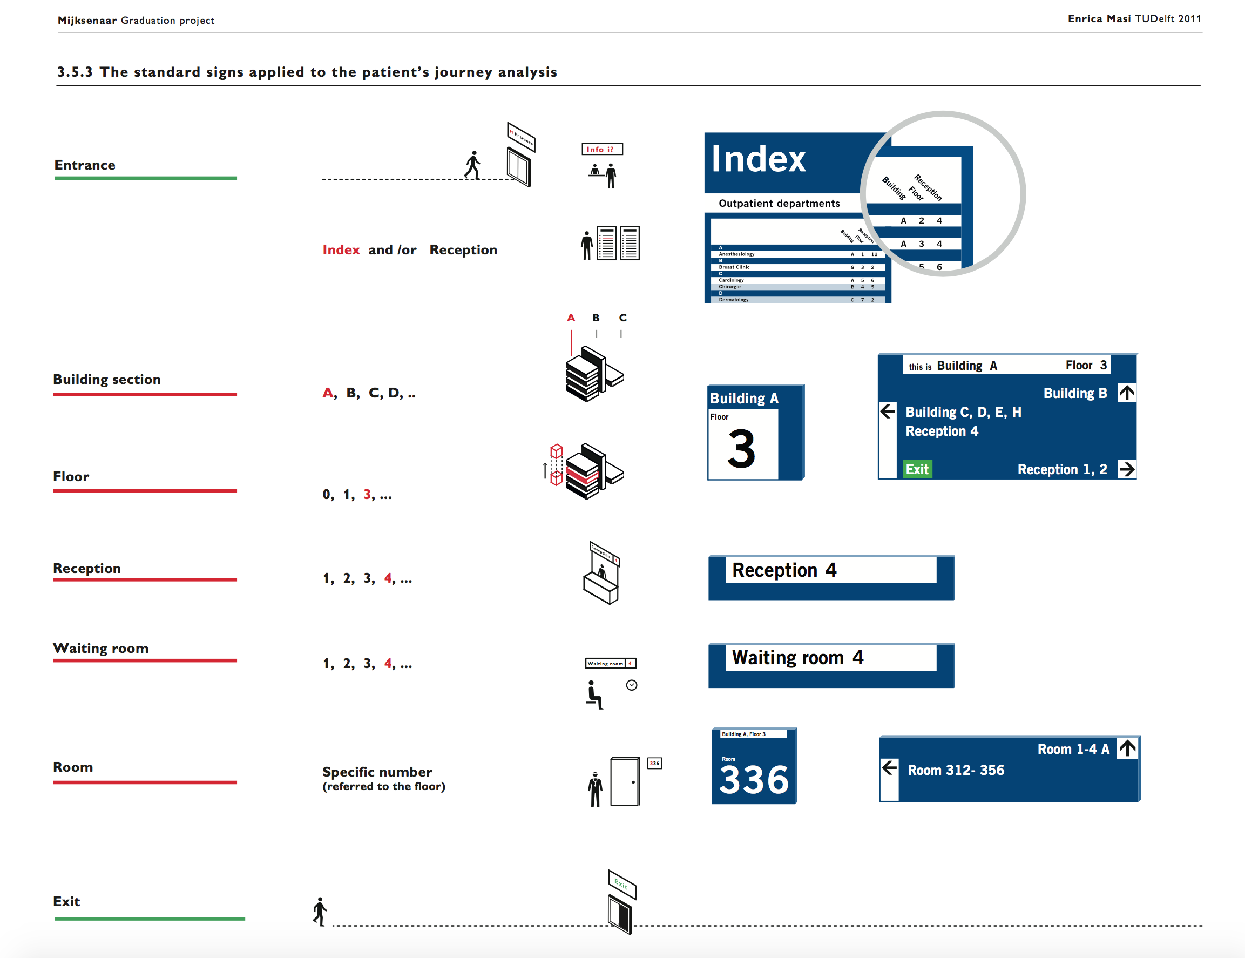Click the entrance door icon

[519, 166]
